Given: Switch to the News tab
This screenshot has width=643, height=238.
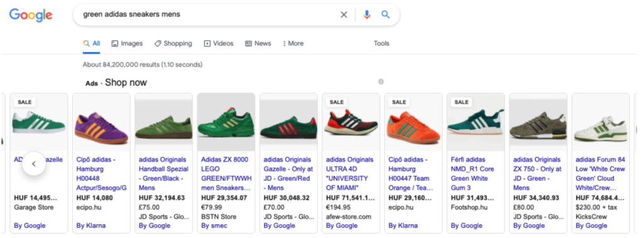Looking at the screenshot, I should point(258,43).
